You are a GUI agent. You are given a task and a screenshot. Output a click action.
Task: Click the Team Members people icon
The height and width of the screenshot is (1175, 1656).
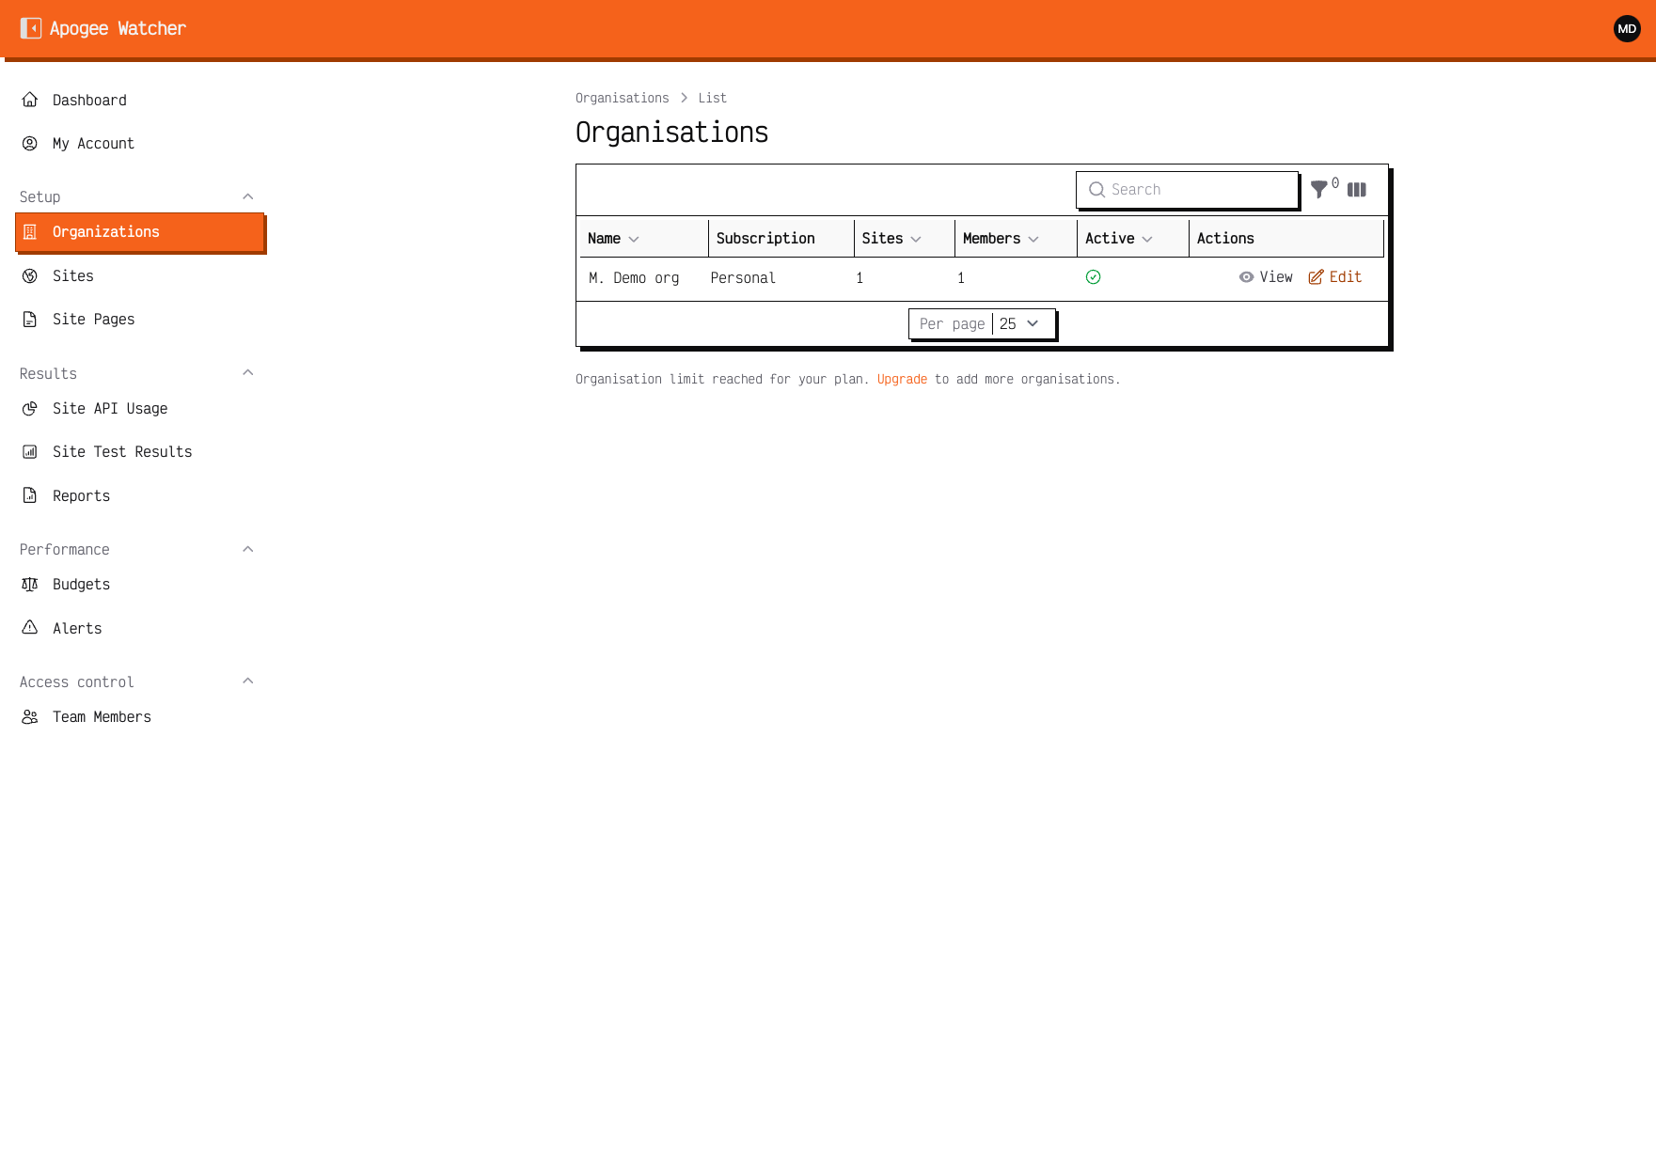click(30, 716)
